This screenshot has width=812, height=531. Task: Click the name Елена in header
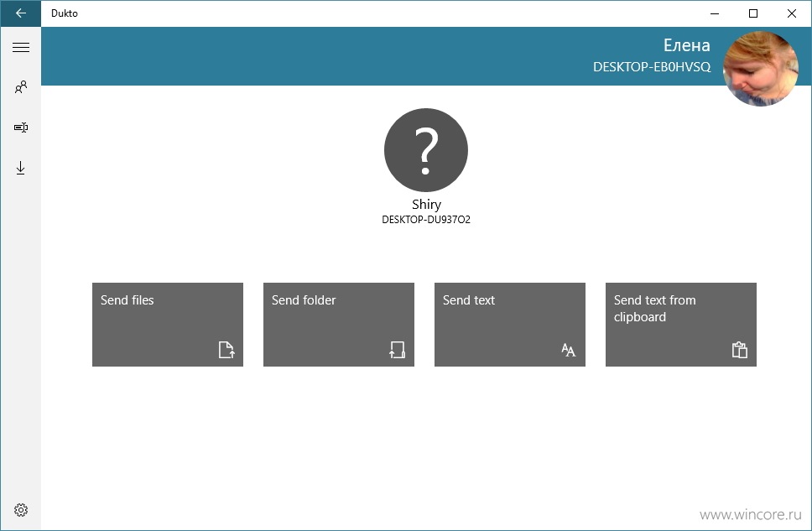687,45
